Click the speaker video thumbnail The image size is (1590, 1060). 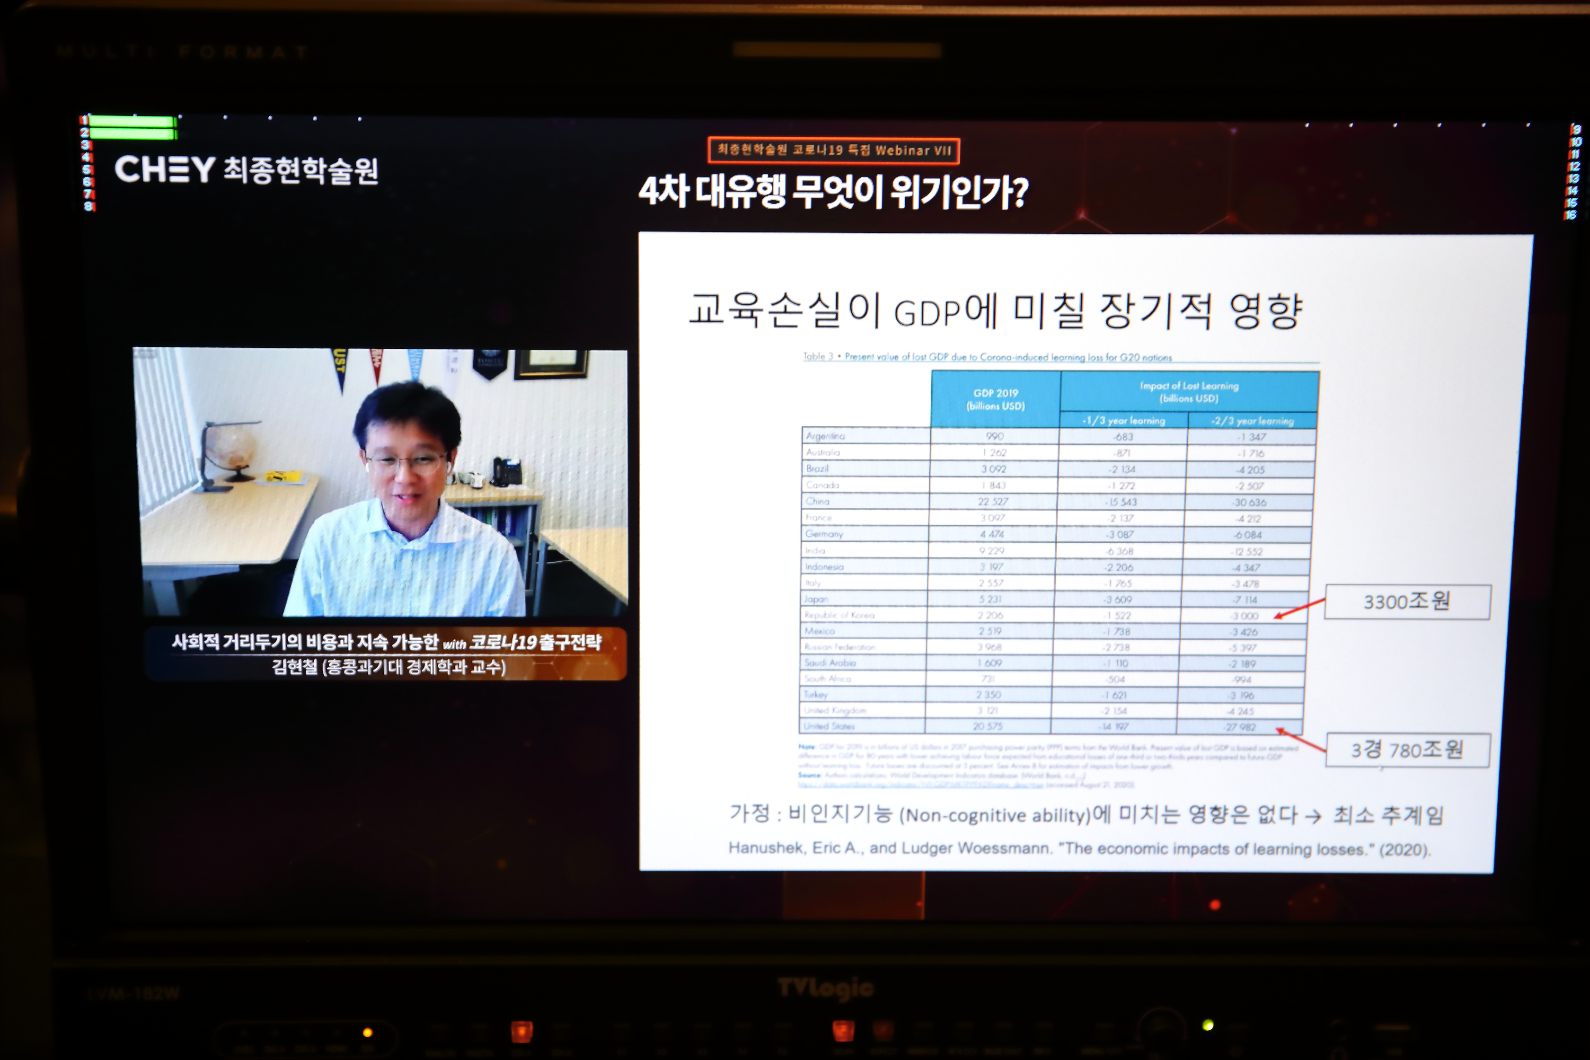(380, 482)
